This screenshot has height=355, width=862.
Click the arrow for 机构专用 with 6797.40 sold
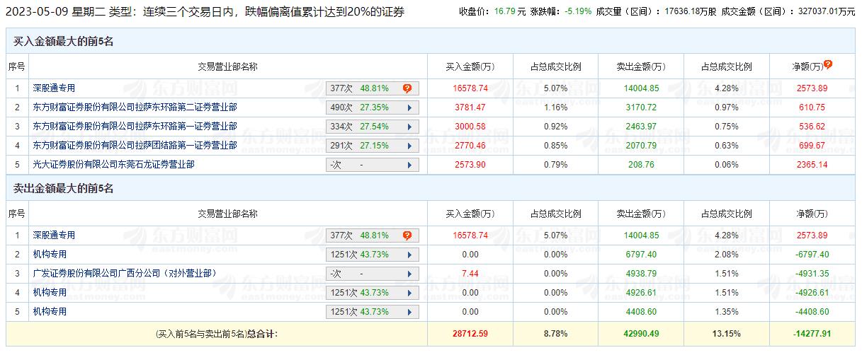click(409, 255)
